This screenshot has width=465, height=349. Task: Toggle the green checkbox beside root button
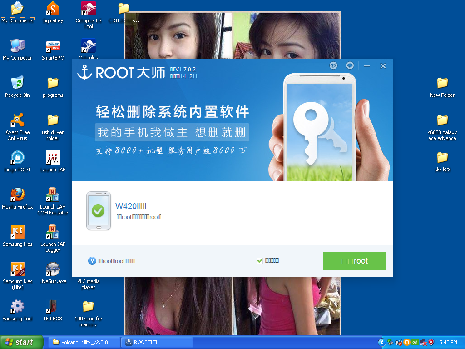pyautogui.click(x=260, y=261)
